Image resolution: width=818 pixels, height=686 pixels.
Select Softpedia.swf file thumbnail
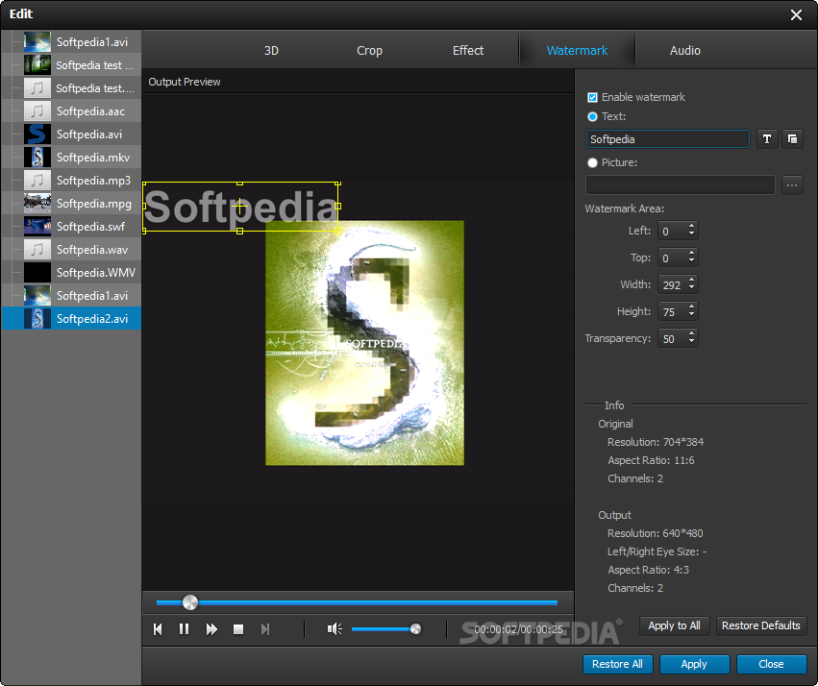pos(37,226)
